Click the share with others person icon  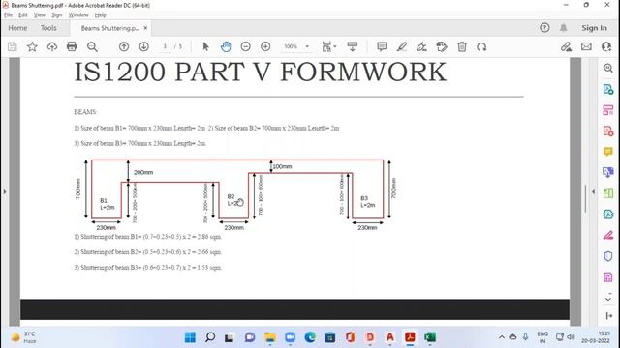[x=606, y=46]
